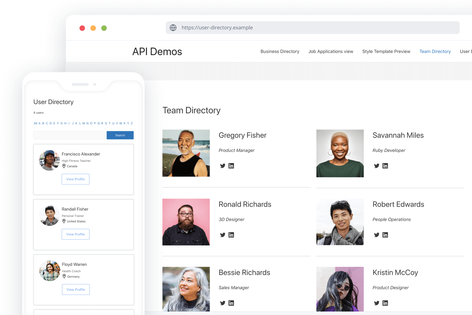Open the Business Directory menu item
Viewport: 472px width, 315px height.
coord(280,51)
